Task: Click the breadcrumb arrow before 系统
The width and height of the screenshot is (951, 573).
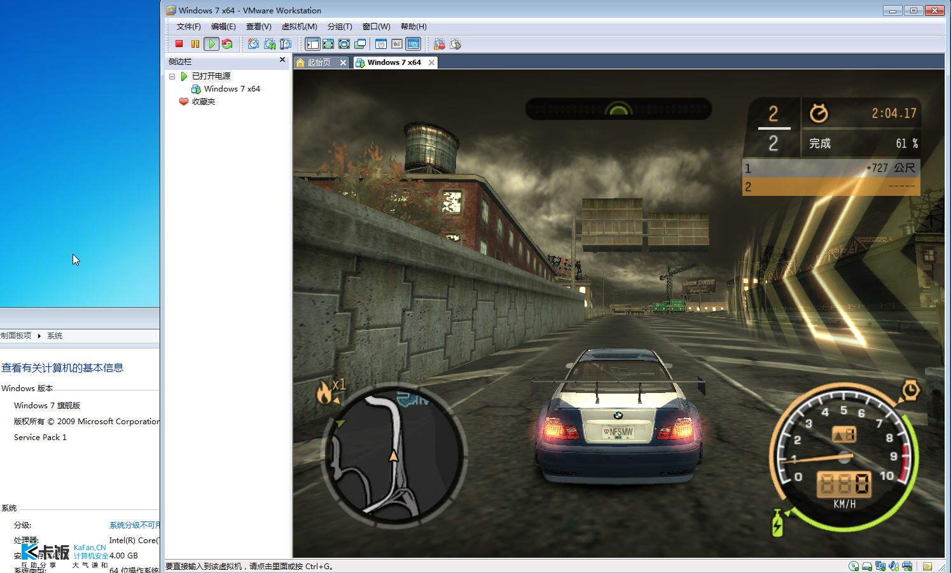Action: pos(39,336)
